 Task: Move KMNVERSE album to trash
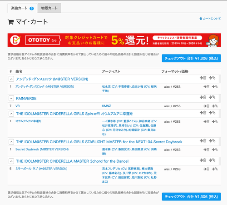(x=203, y=97)
